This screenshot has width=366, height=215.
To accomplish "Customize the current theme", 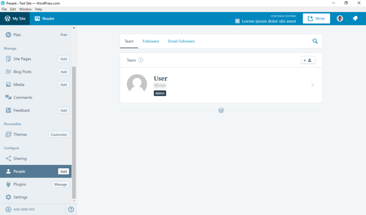I will pos(58,134).
